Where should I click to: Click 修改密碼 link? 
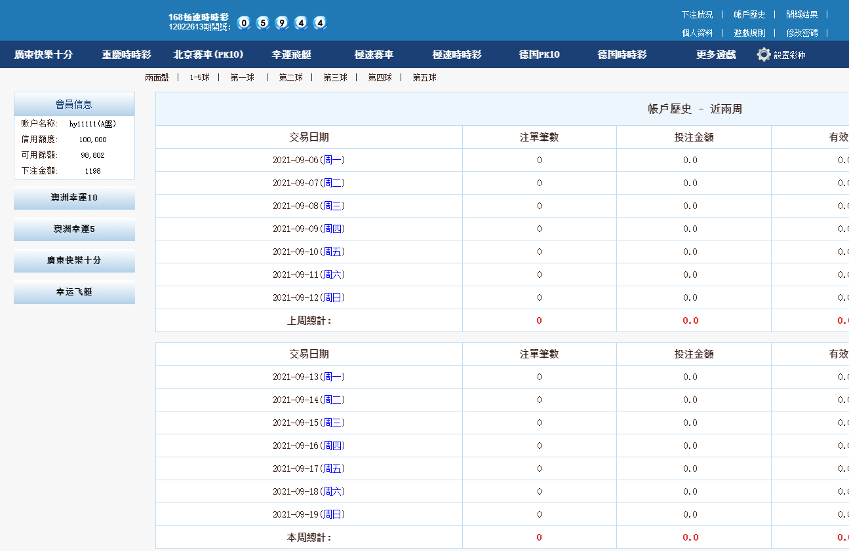pyautogui.click(x=802, y=33)
